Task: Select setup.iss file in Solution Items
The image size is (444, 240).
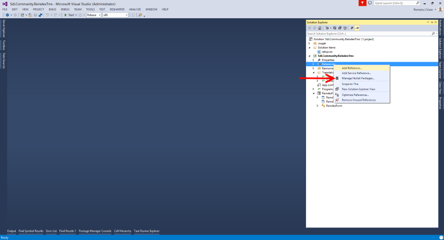Action: 328,52
